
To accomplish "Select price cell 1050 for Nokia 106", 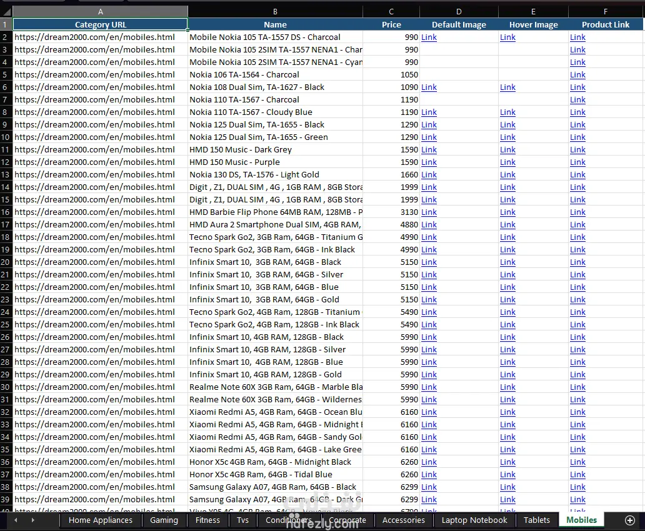I will [391, 74].
